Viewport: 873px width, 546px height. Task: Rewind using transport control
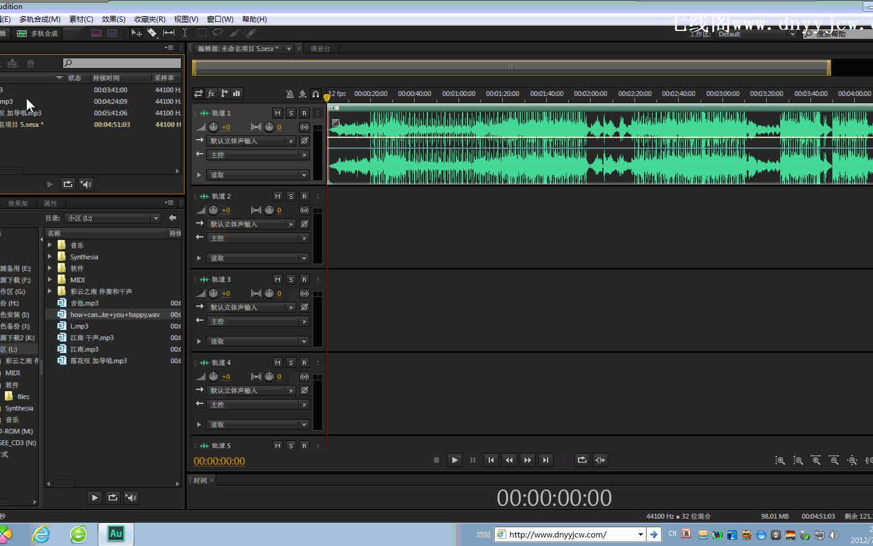click(509, 460)
